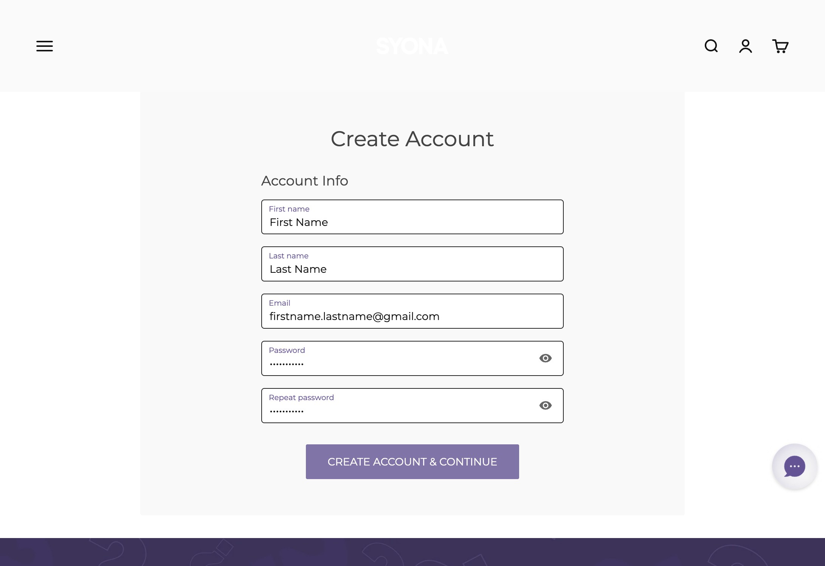The width and height of the screenshot is (825, 566).
Task: Open the chat support bubble
Action: [x=794, y=466]
